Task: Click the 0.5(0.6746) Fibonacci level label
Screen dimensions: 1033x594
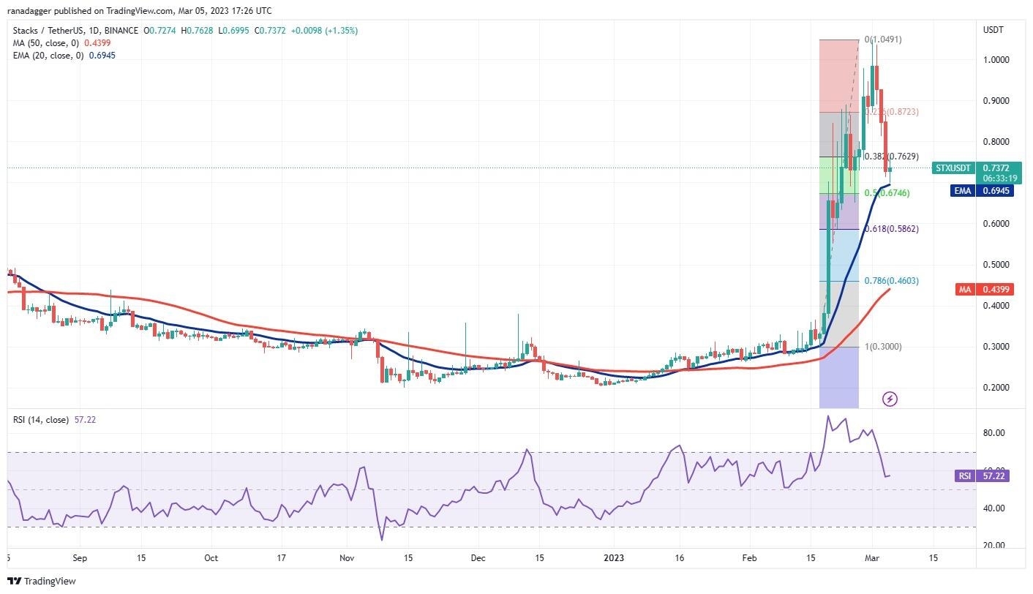Action: (887, 193)
